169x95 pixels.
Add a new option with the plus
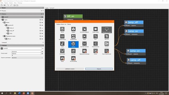point(12,55)
